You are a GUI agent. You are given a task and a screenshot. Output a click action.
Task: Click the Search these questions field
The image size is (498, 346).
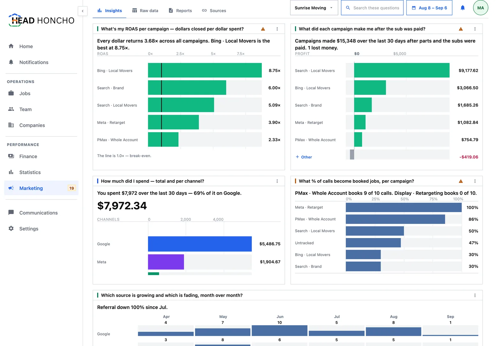click(372, 8)
